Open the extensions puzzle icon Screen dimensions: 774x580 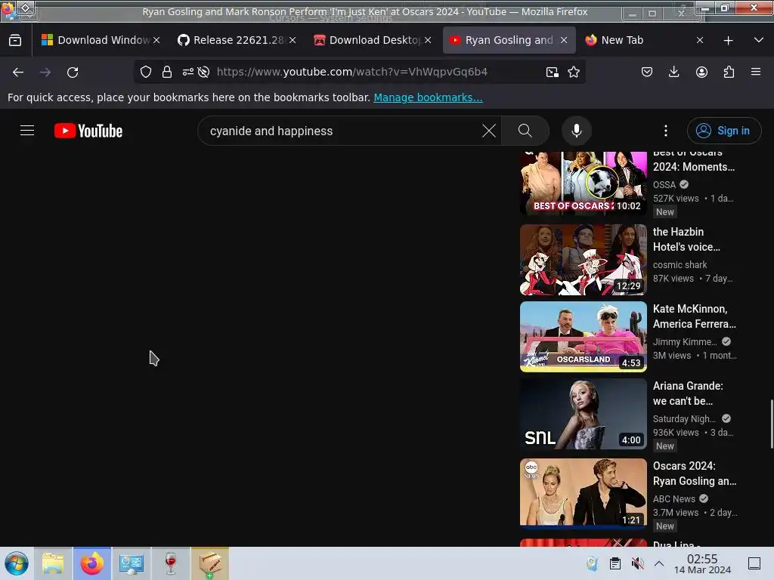[729, 72]
